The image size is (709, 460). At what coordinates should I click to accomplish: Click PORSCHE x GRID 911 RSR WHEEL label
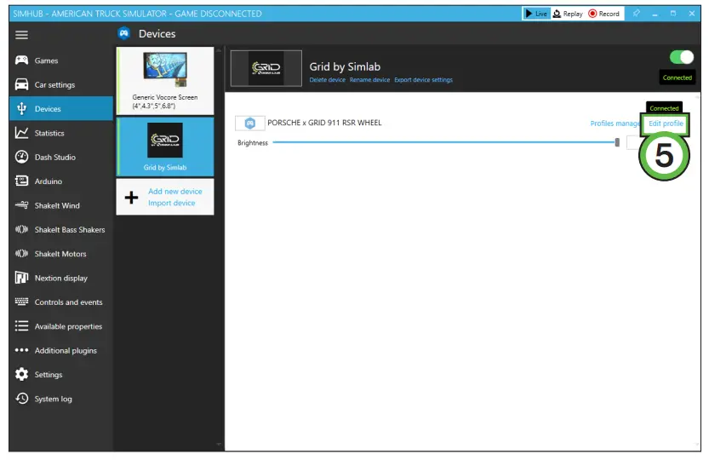pyautogui.click(x=324, y=123)
